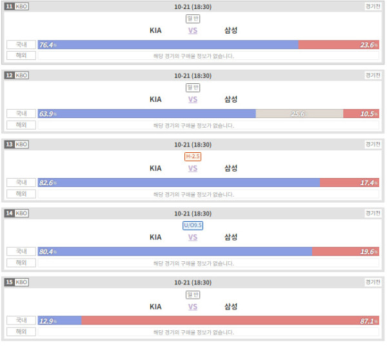The image size is (387, 347).
Task: Click the 경기전 status in match 13
Action: click(x=373, y=144)
